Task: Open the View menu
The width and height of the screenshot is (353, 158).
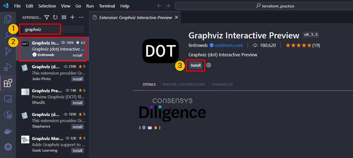Action: tap(65, 6)
